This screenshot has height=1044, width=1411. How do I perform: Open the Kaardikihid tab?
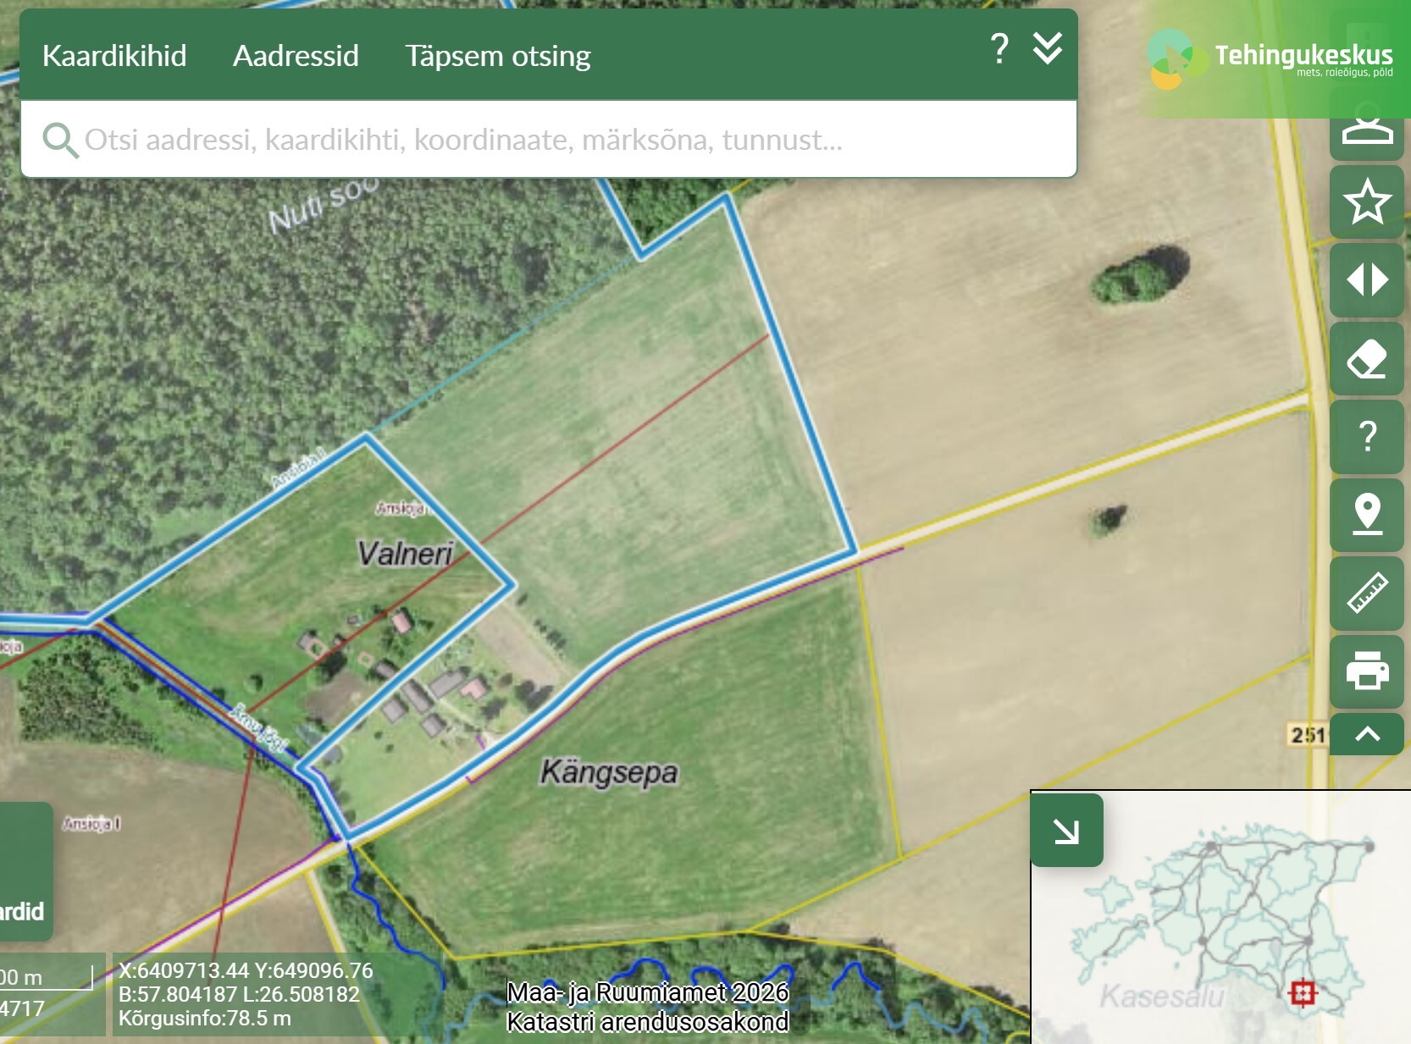click(x=114, y=56)
